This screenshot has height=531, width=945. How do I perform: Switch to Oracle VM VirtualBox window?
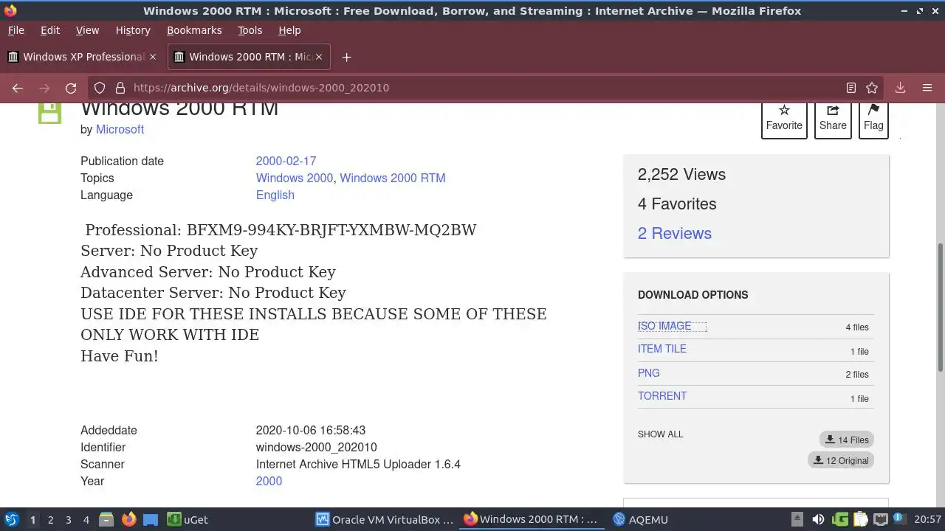coord(385,520)
